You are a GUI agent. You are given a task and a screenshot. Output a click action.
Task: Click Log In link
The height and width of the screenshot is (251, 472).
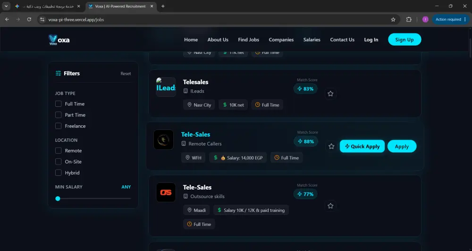[x=371, y=40]
